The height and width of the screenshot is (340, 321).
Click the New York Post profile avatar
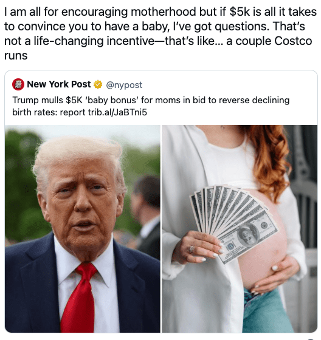pos(18,84)
